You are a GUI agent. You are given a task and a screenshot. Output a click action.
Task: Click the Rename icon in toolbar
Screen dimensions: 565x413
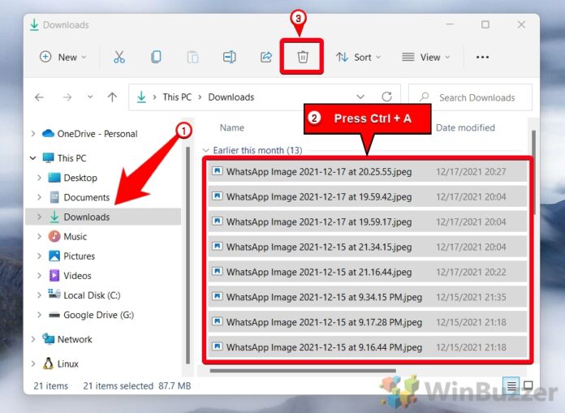[229, 57]
